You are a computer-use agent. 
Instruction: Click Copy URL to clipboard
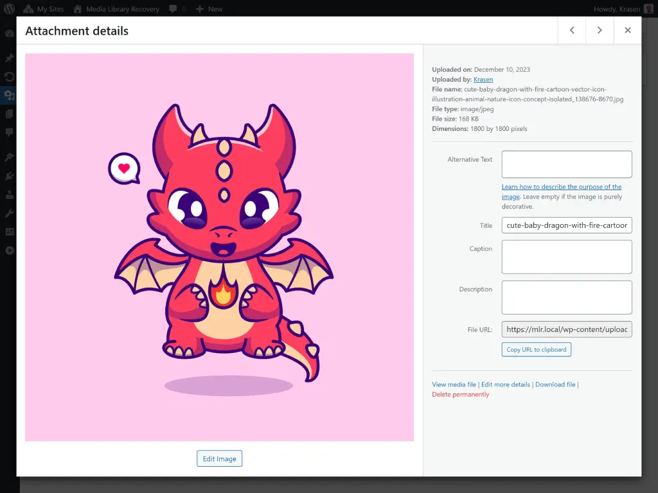[x=536, y=349]
